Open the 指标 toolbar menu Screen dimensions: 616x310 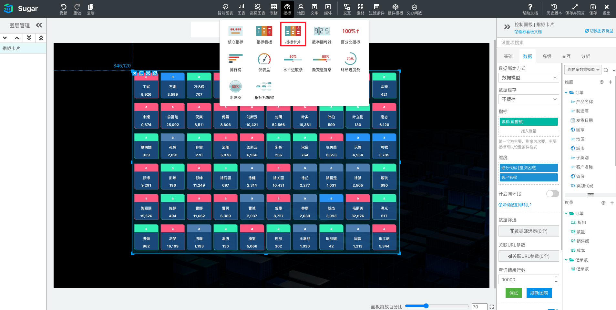coord(287,9)
